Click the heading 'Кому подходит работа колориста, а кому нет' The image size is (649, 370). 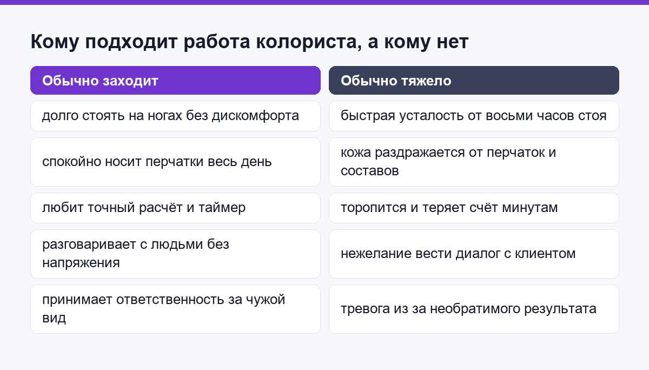click(249, 42)
